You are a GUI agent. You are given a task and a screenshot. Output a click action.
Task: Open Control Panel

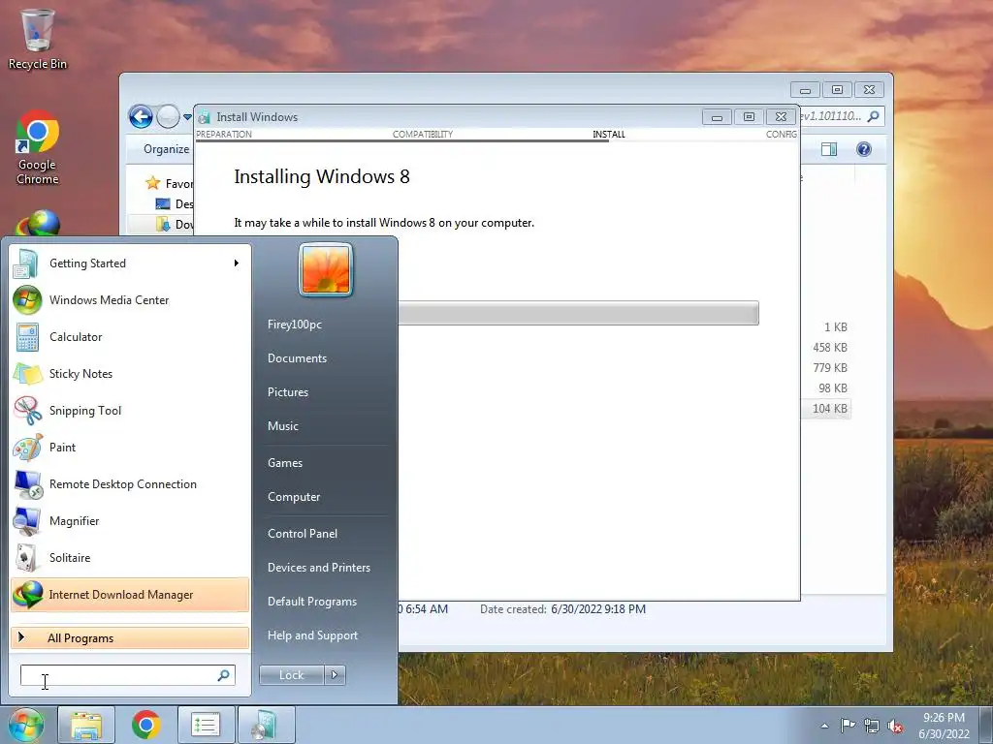tap(303, 534)
